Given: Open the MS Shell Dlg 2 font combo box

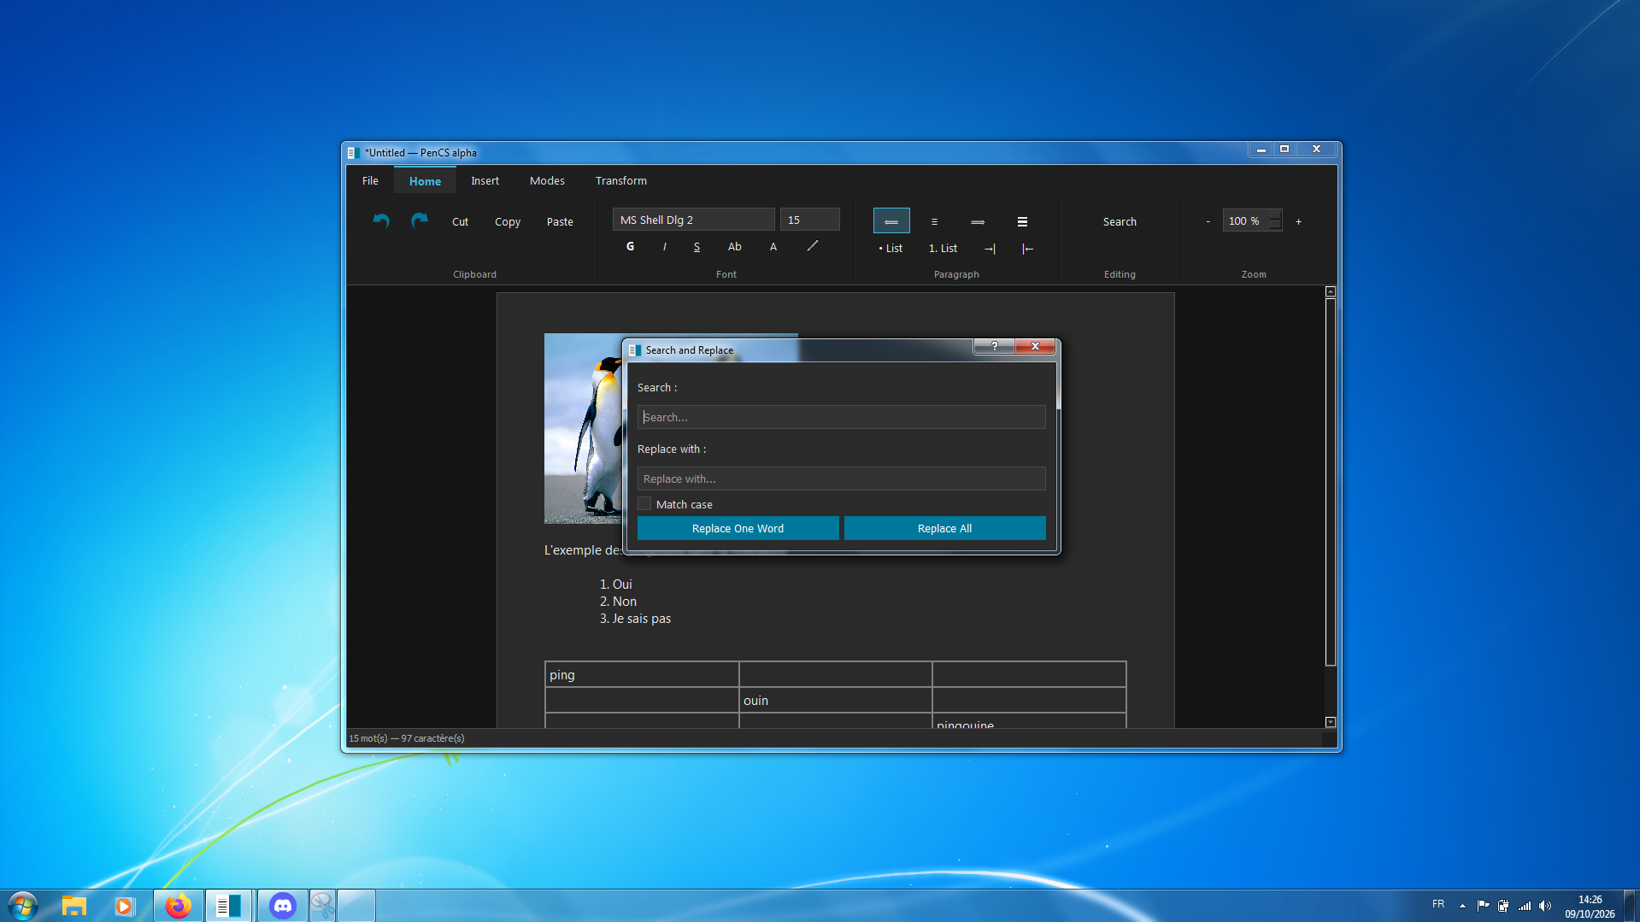Looking at the screenshot, I should (693, 220).
